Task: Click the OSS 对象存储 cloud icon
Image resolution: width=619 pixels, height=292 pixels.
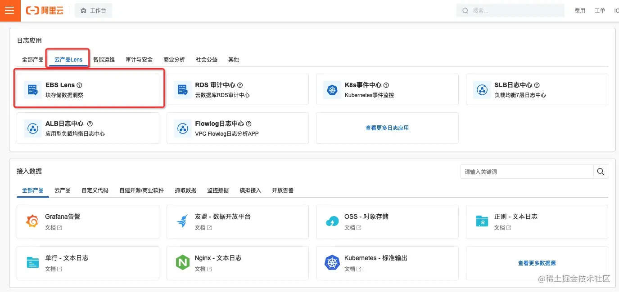Action: click(332, 221)
